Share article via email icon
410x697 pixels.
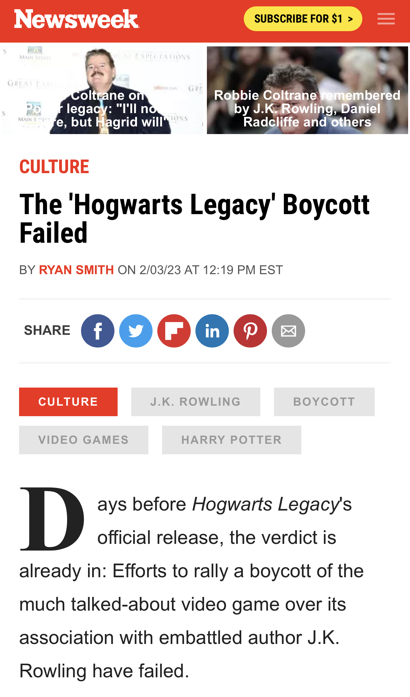pos(288,331)
